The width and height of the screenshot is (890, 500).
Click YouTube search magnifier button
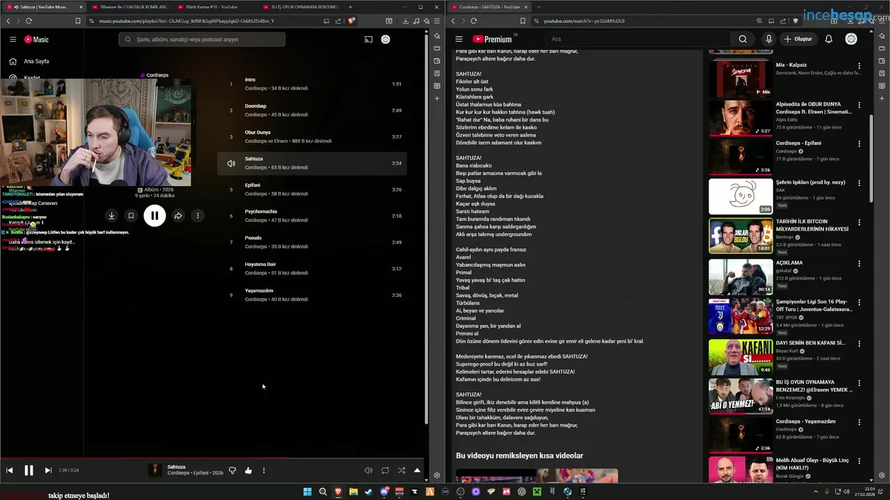[x=743, y=40]
